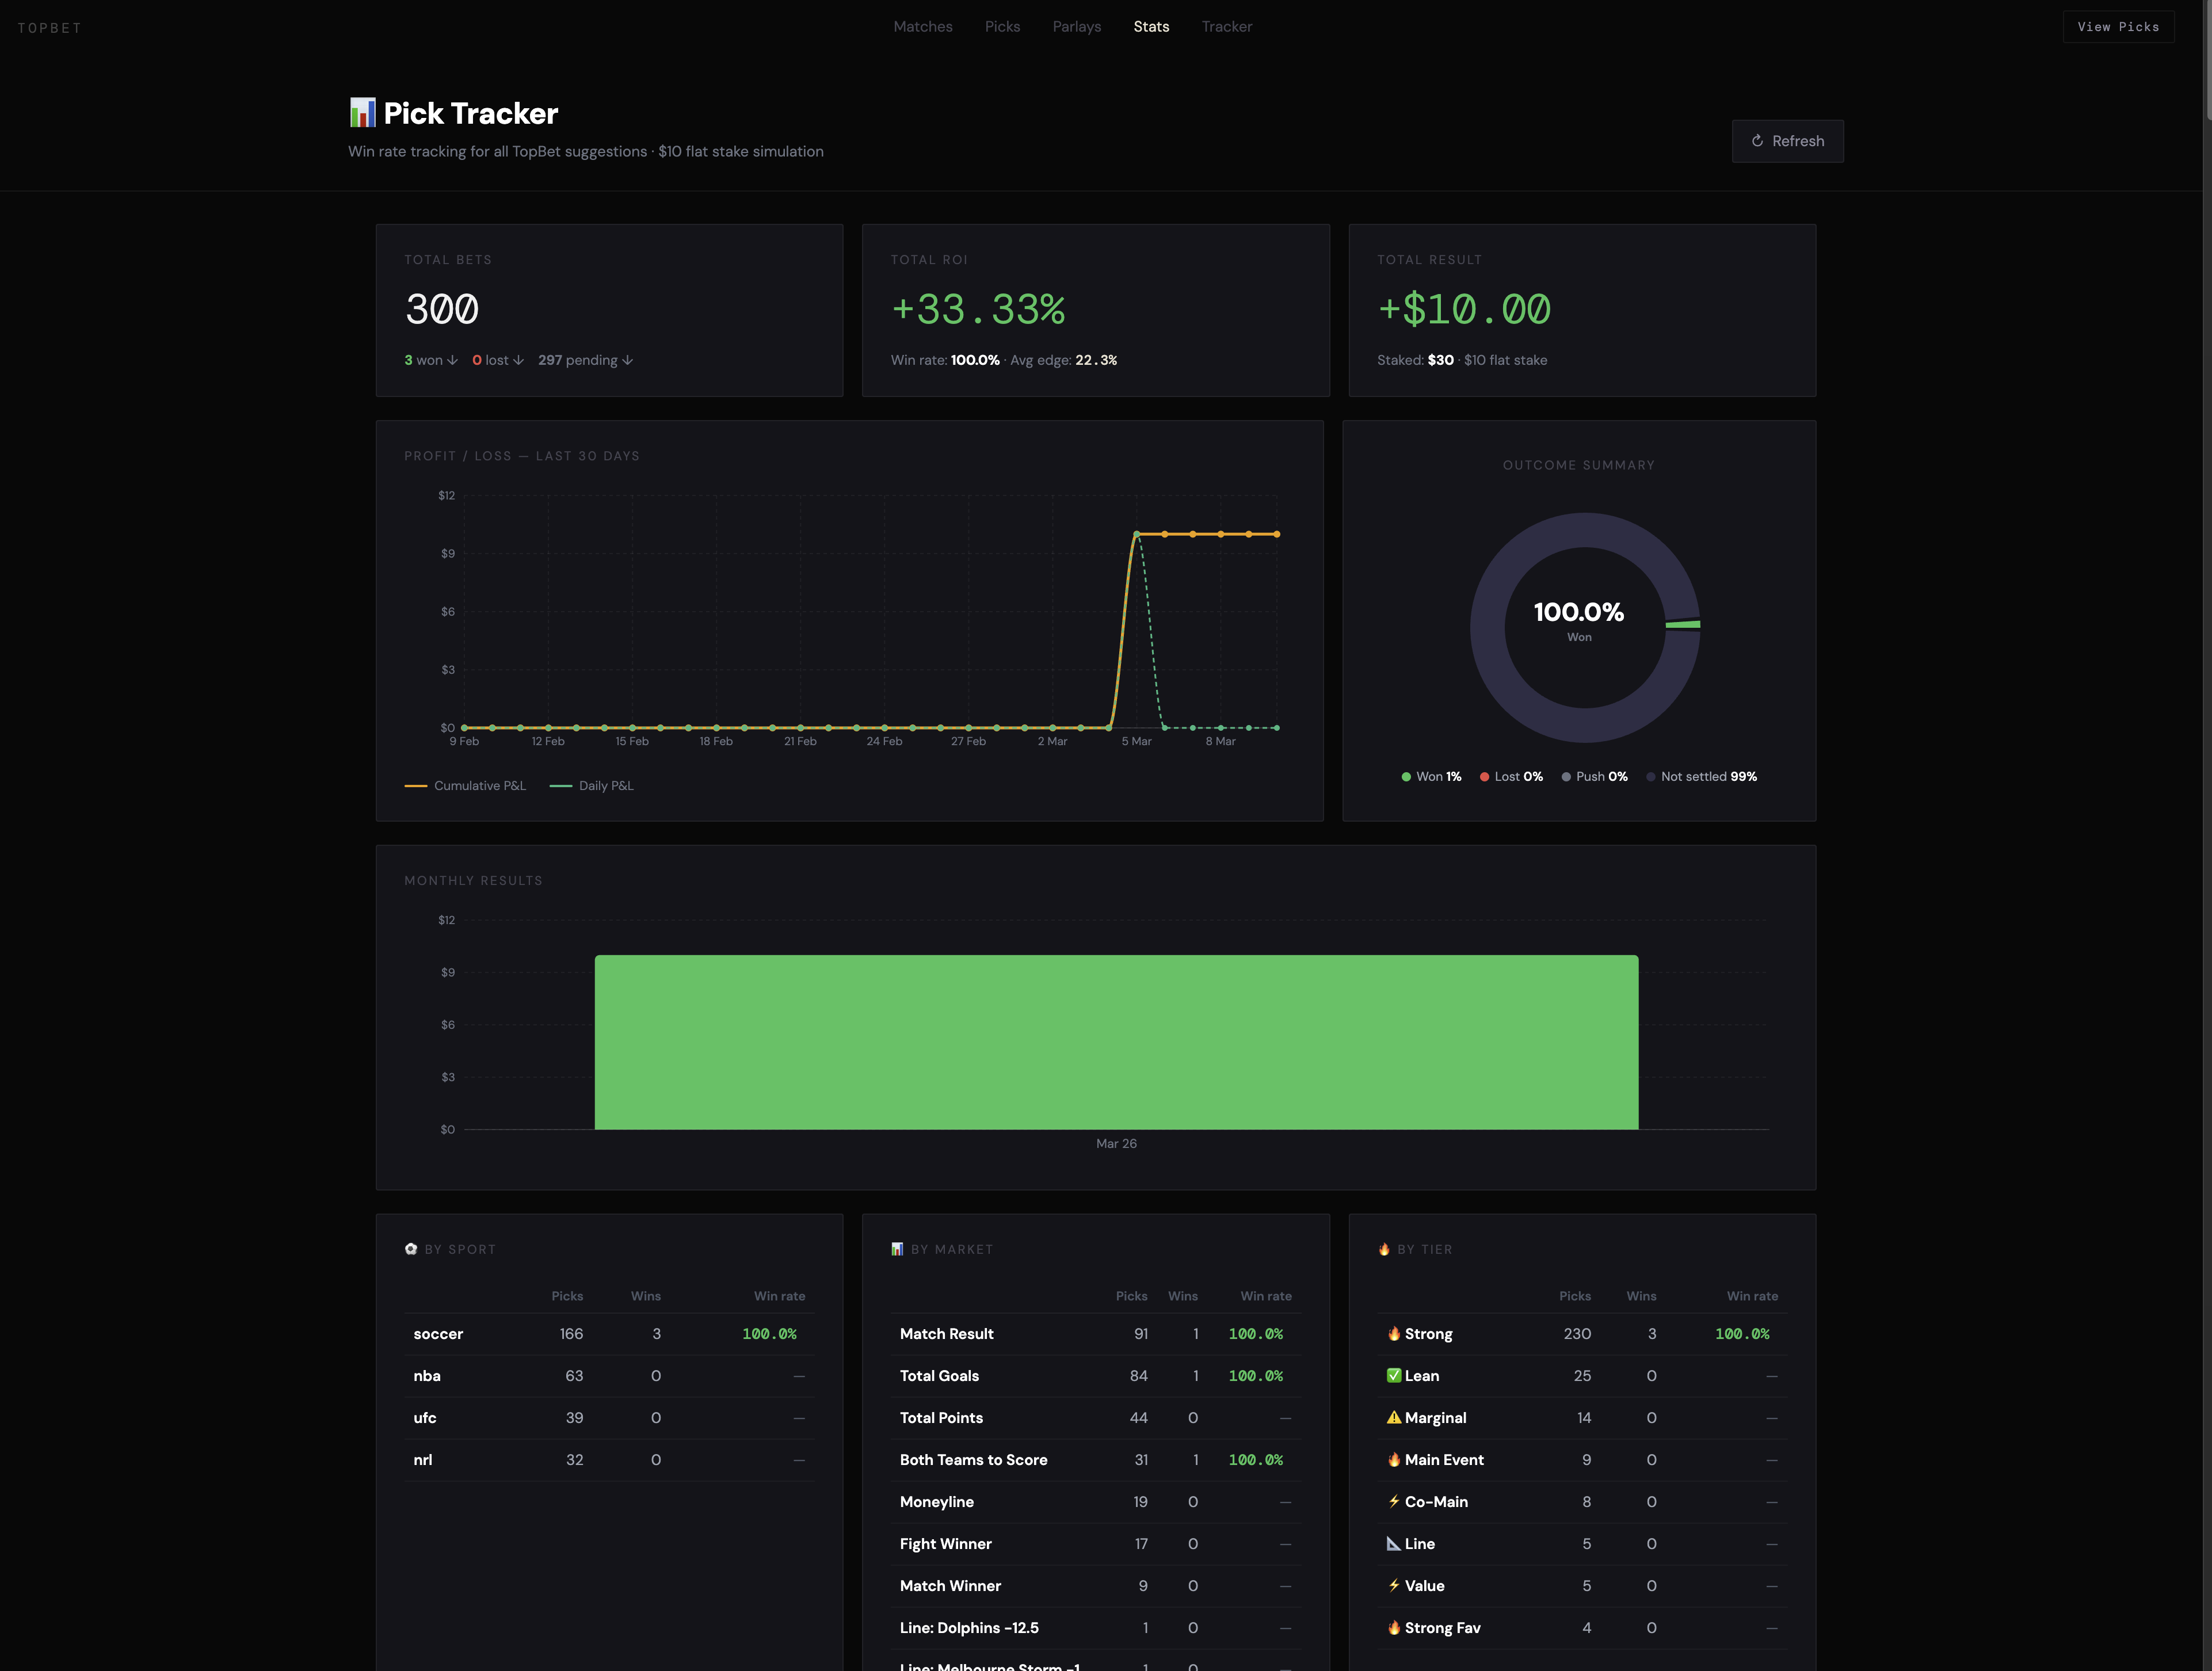The width and height of the screenshot is (2212, 1671).
Task: Click the View Picks button
Action: point(2118,26)
